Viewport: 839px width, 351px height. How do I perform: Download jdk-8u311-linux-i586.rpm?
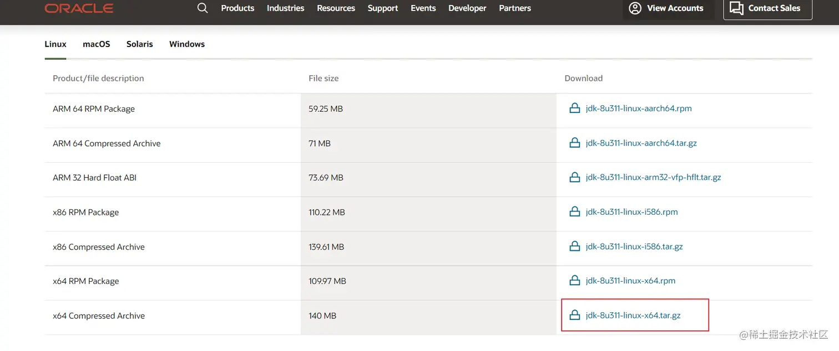point(631,211)
